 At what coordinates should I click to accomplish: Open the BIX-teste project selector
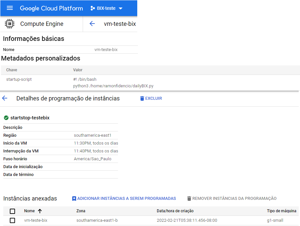pos(107,8)
